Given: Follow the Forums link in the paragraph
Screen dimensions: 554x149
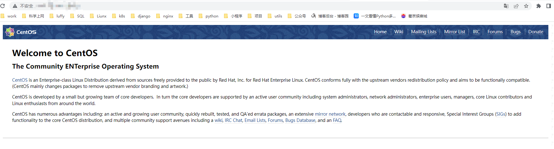Looking at the screenshot, I should (x=275, y=120).
